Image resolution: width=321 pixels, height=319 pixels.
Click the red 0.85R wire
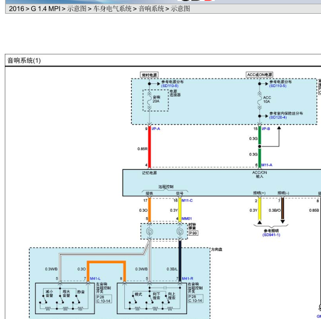(x=149, y=147)
